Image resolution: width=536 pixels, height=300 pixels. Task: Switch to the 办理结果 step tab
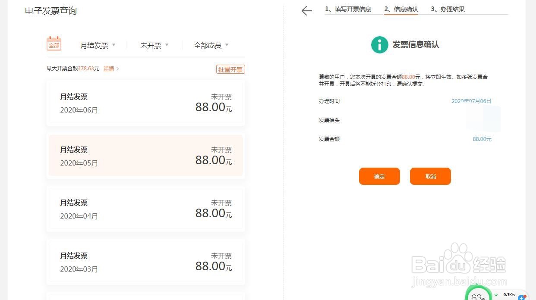coord(448,9)
